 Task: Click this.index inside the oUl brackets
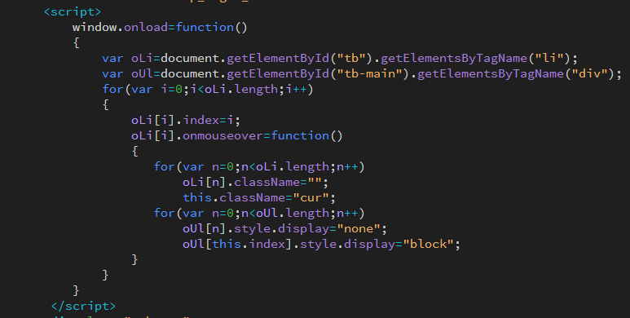249,245
